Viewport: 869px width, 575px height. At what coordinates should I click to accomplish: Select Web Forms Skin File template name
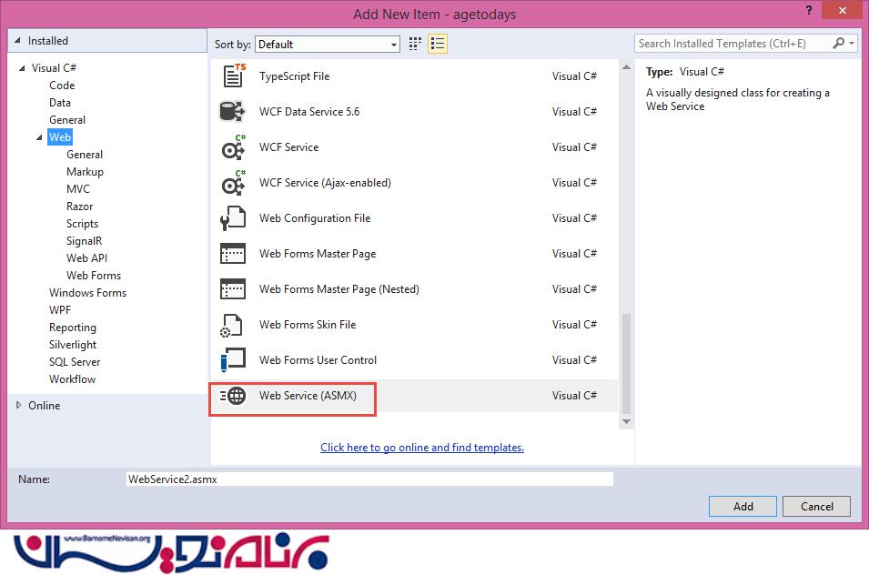308,325
